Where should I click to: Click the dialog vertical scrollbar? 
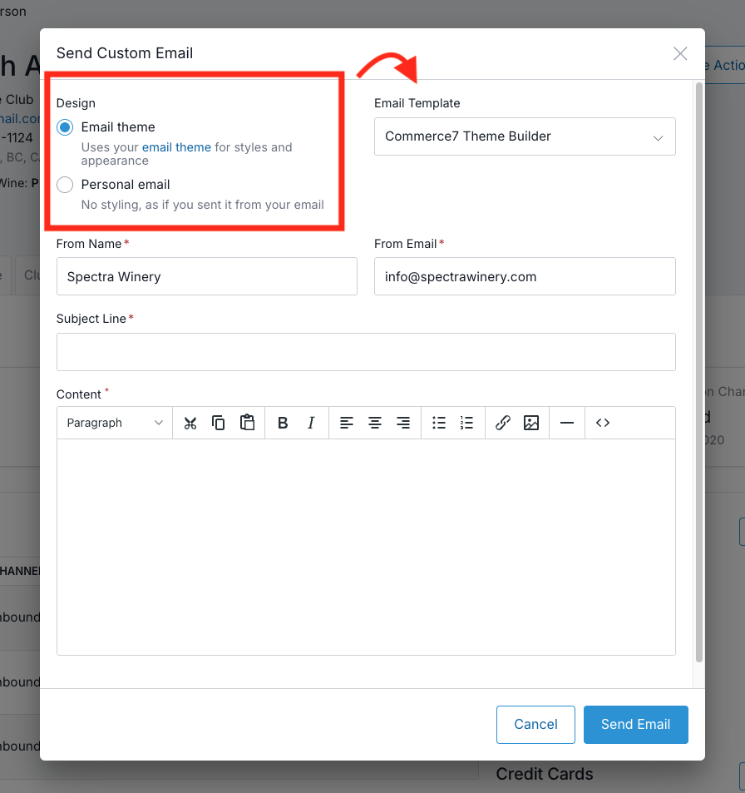tap(699, 372)
